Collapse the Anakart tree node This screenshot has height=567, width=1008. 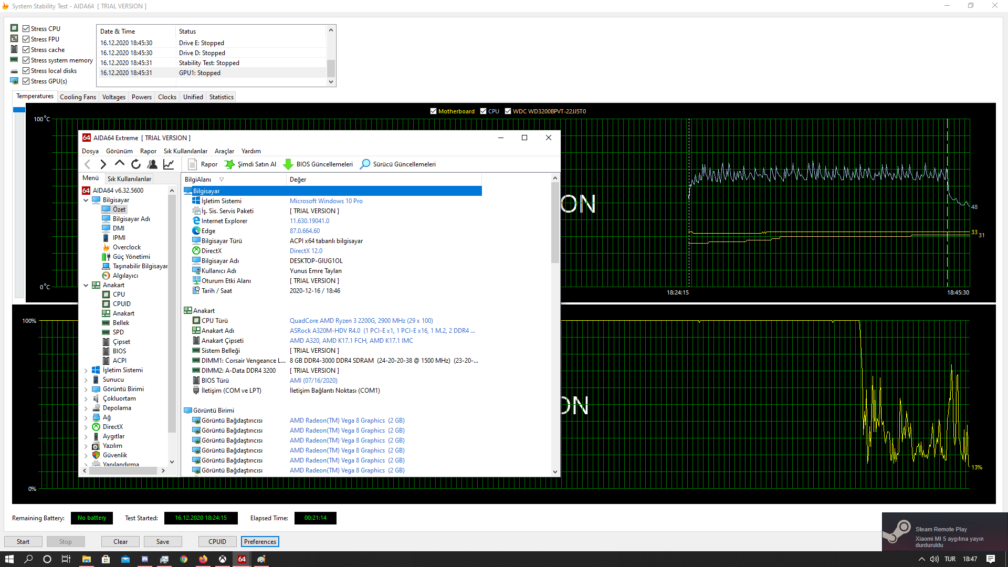click(x=86, y=286)
